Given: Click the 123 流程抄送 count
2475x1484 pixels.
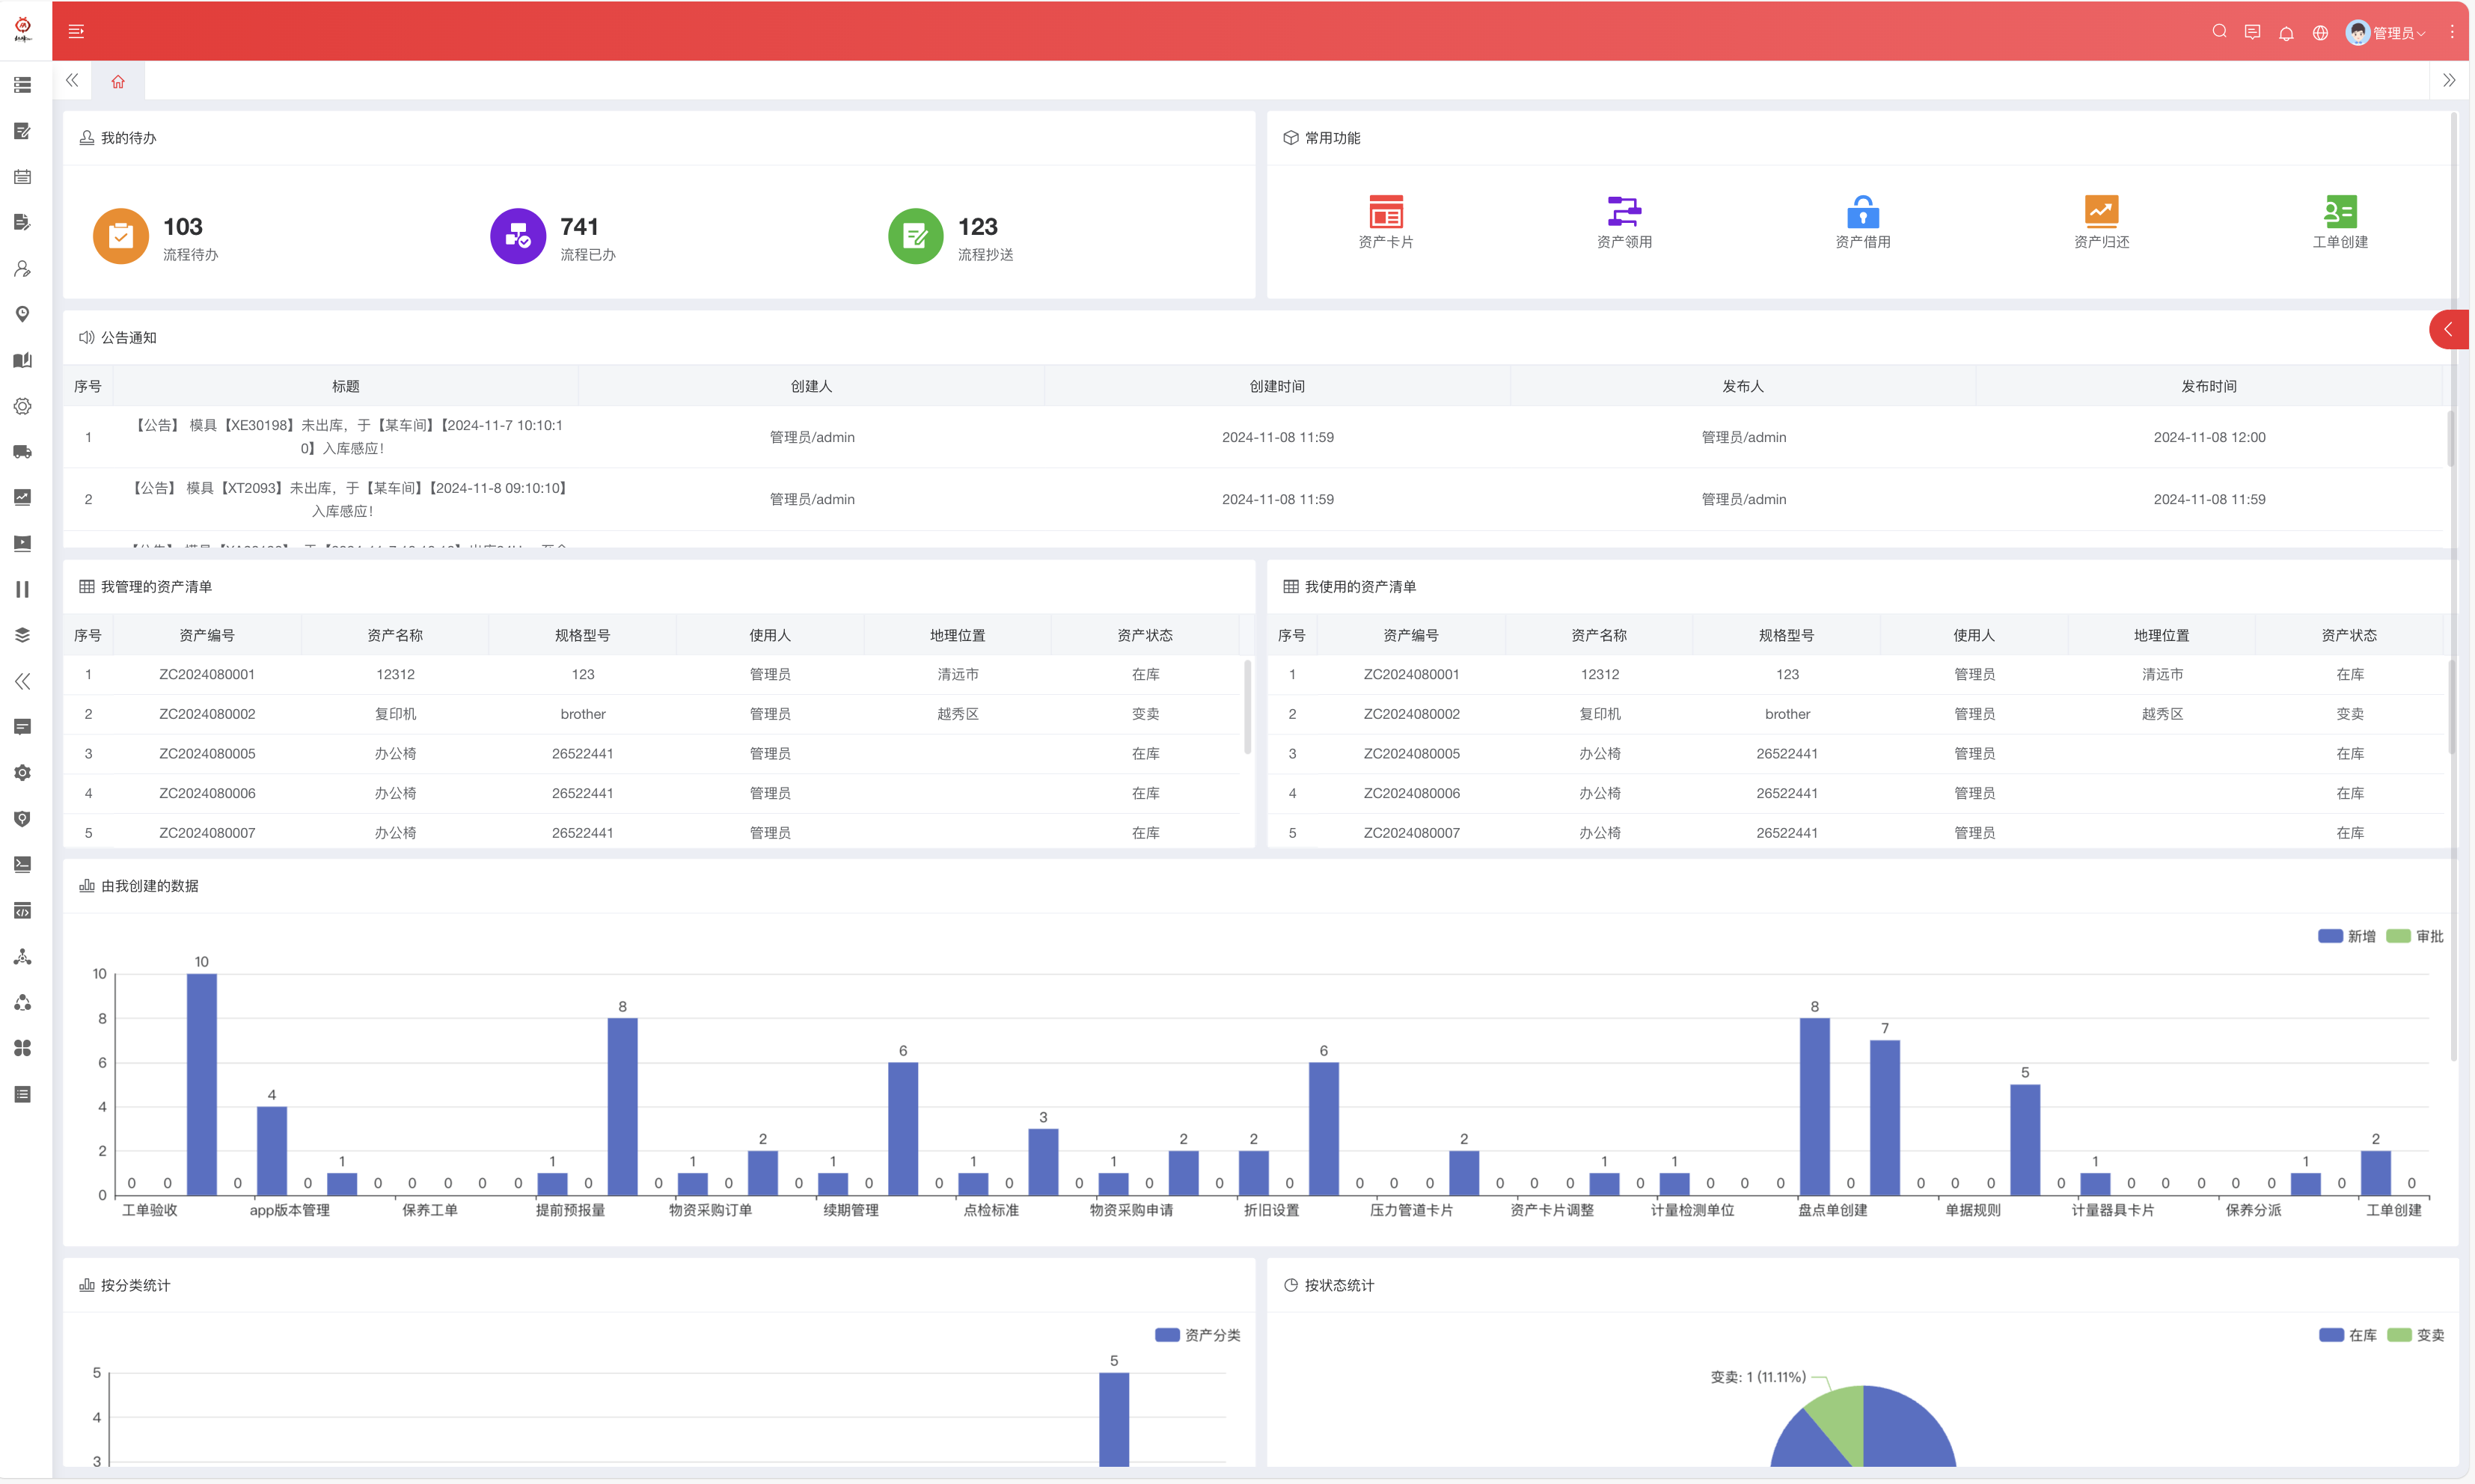Looking at the screenshot, I should [977, 227].
